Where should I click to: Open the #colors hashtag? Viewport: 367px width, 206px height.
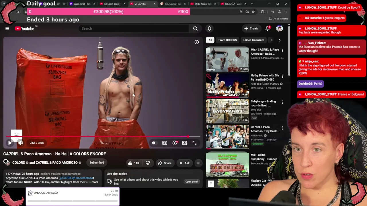click(45, 174)
